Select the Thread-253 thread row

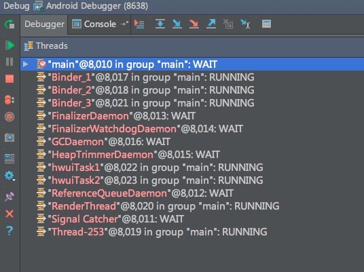[192, 232]
